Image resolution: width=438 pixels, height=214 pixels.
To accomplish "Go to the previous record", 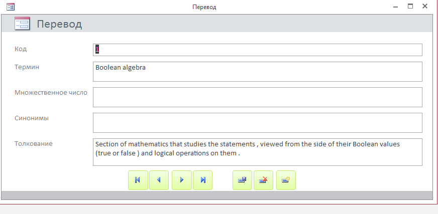I will 159,180.
